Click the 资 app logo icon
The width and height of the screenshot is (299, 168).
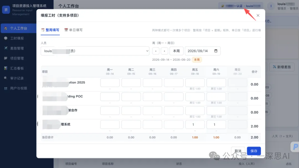tap(6, 10)
